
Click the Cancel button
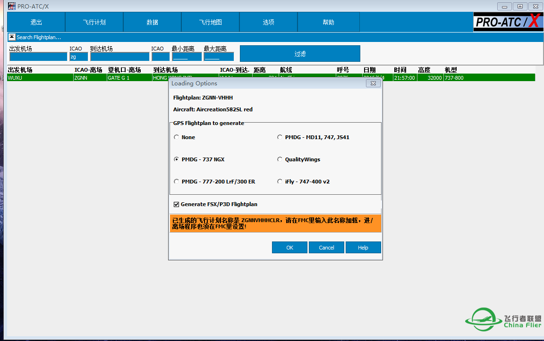pos(326,248)
